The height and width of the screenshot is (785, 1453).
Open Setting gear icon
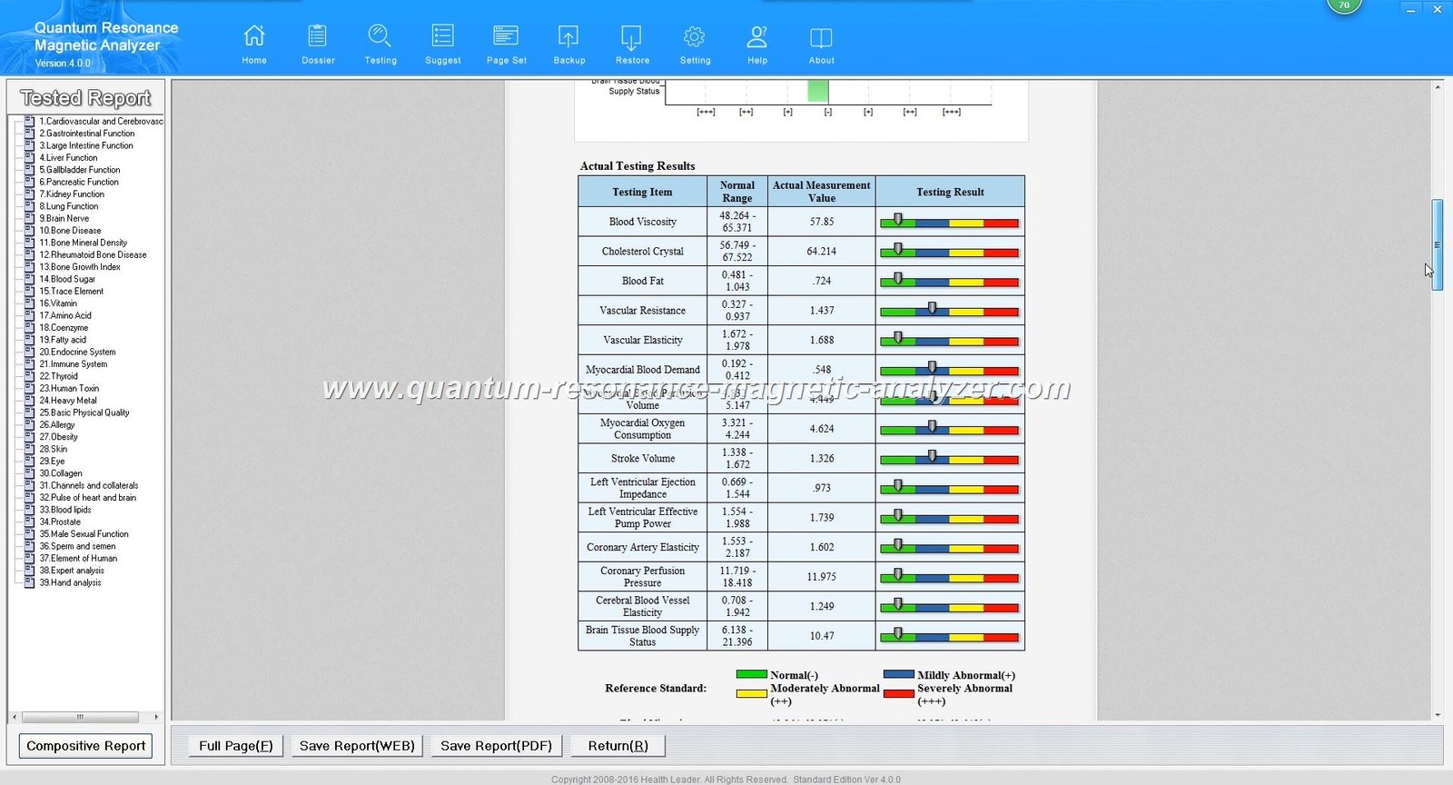pos(695,36)
